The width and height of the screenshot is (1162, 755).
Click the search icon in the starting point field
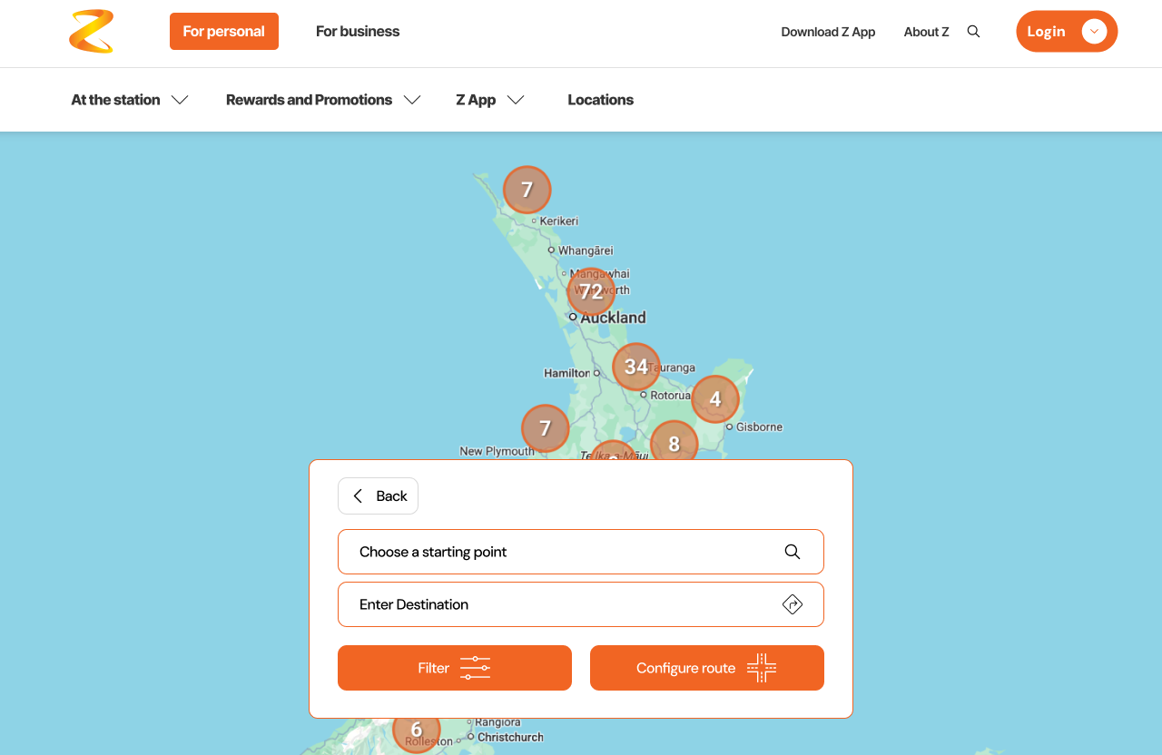(793, 552)
